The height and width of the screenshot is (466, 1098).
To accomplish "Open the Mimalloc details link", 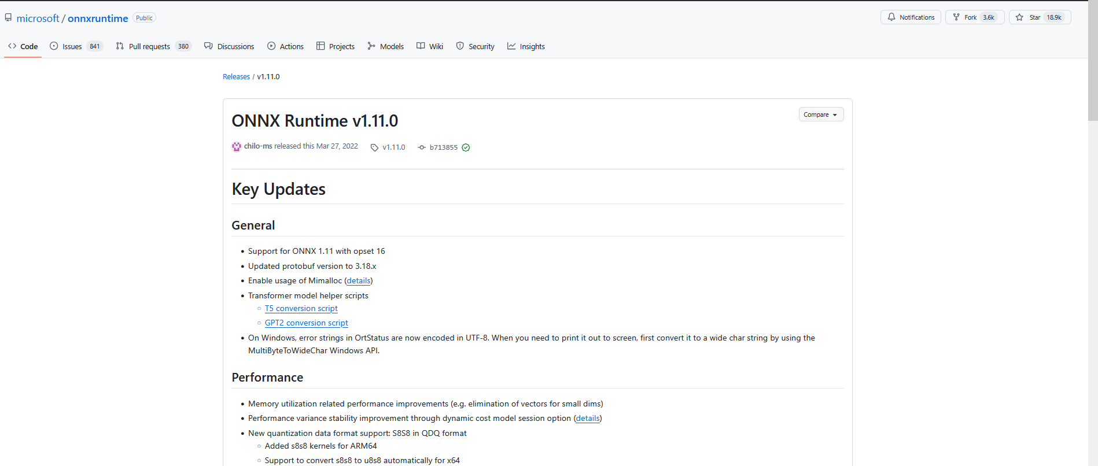I will [x=359, y=280].
